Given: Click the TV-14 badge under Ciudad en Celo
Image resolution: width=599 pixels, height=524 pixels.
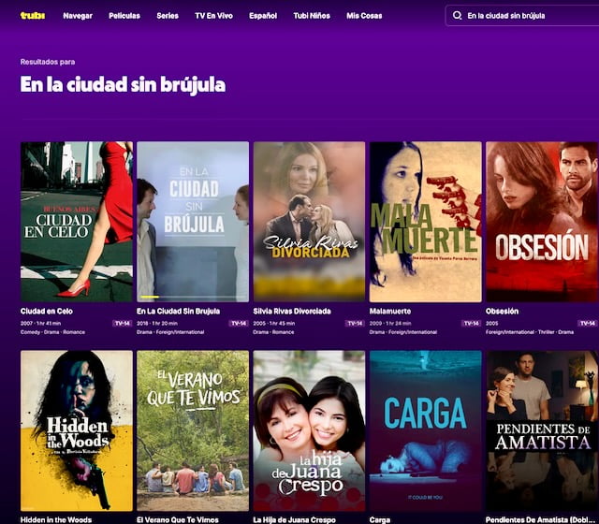Looking at the screenshot, I should [x=123, y=324].
